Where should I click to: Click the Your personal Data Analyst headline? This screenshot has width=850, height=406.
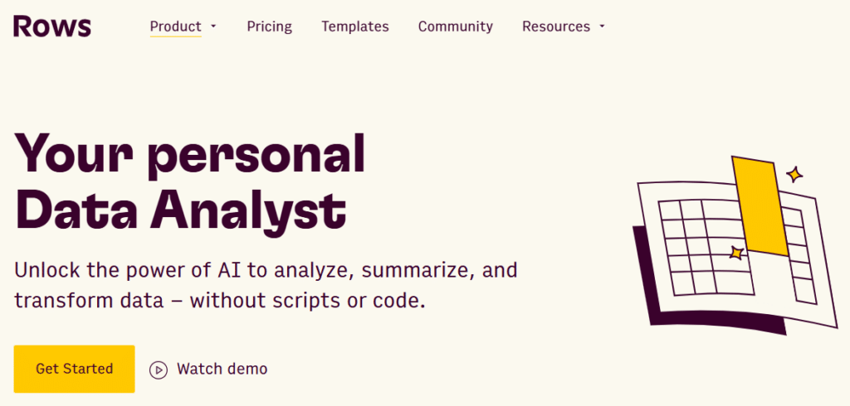coord(190,181)
